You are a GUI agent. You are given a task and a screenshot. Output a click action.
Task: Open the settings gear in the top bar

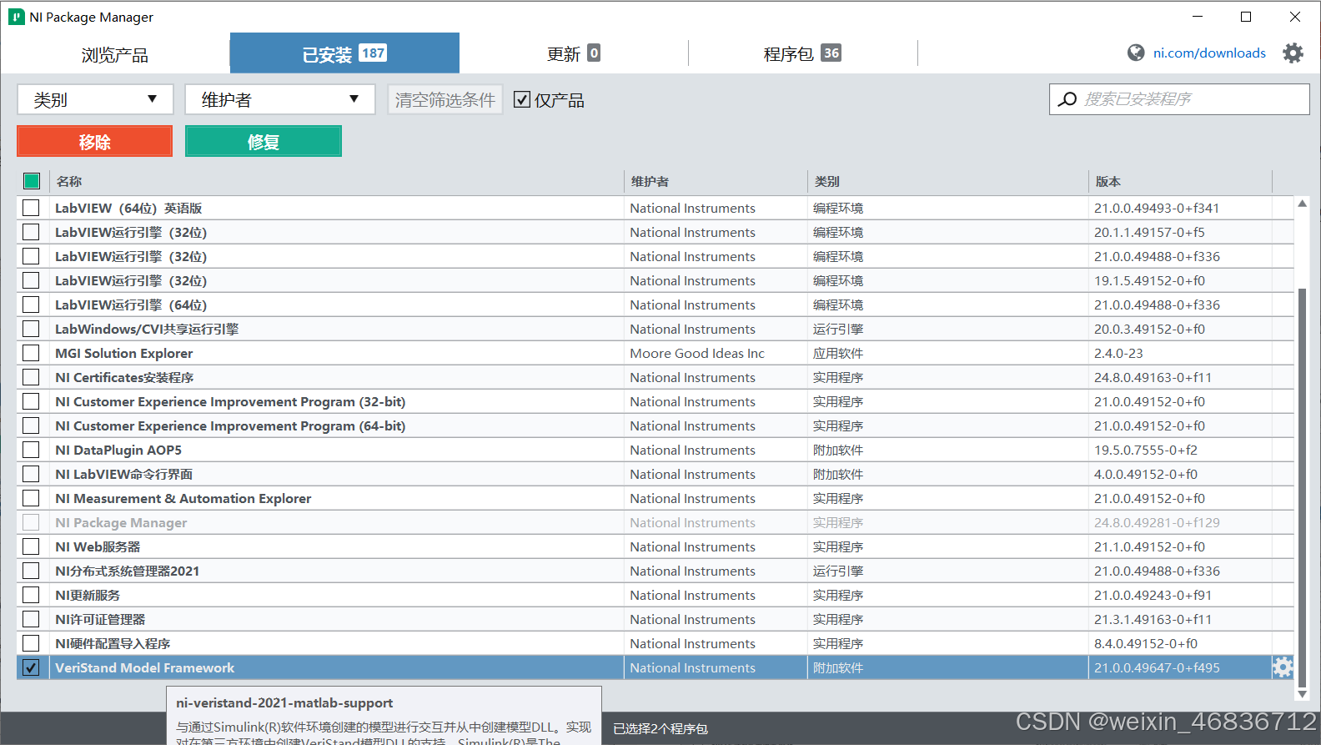point(1293,53)
